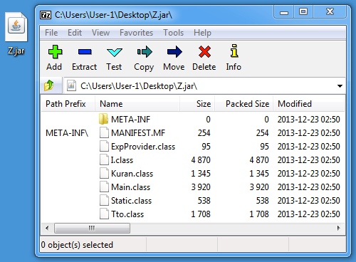Sort by Name column header
The image size is (356, 262).
click(137, 104)
